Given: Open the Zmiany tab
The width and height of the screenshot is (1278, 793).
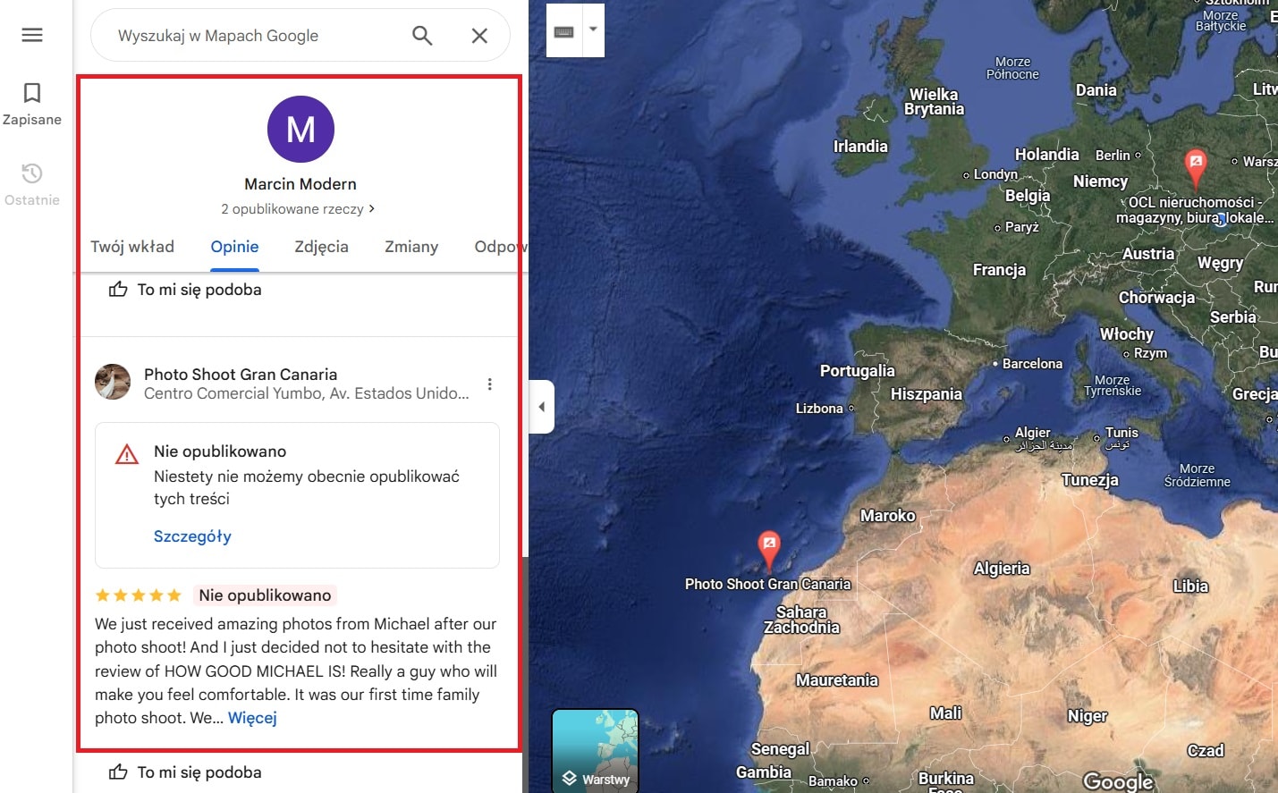Looking at the screenshot, I should click(411, 247).
